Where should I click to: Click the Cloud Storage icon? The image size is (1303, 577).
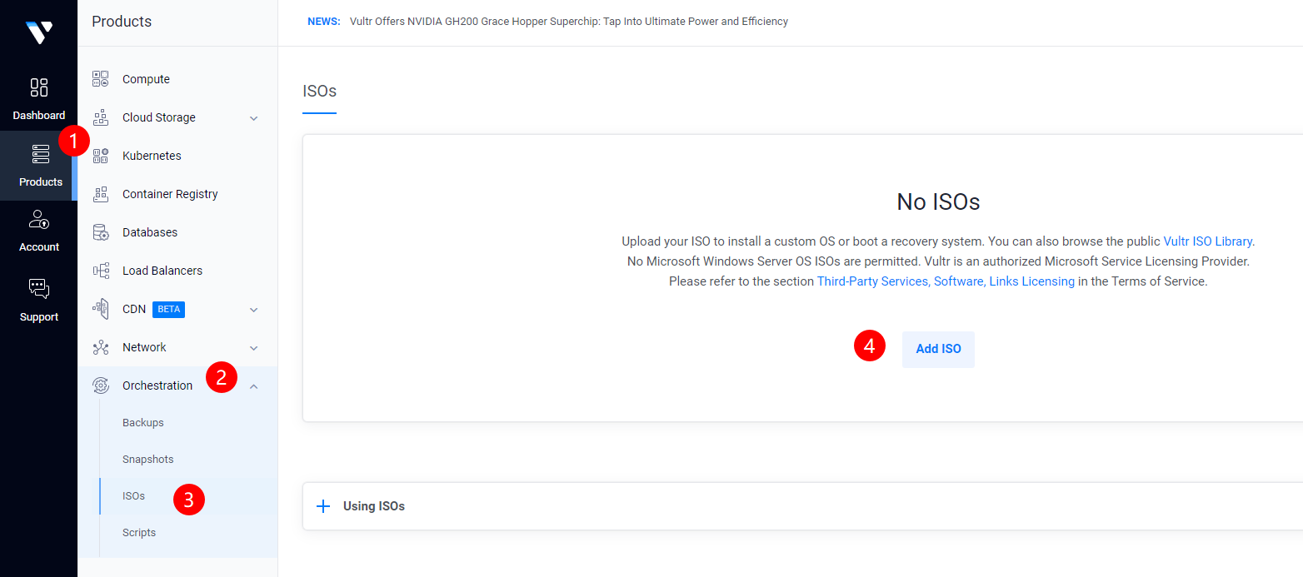pos(101,117)
